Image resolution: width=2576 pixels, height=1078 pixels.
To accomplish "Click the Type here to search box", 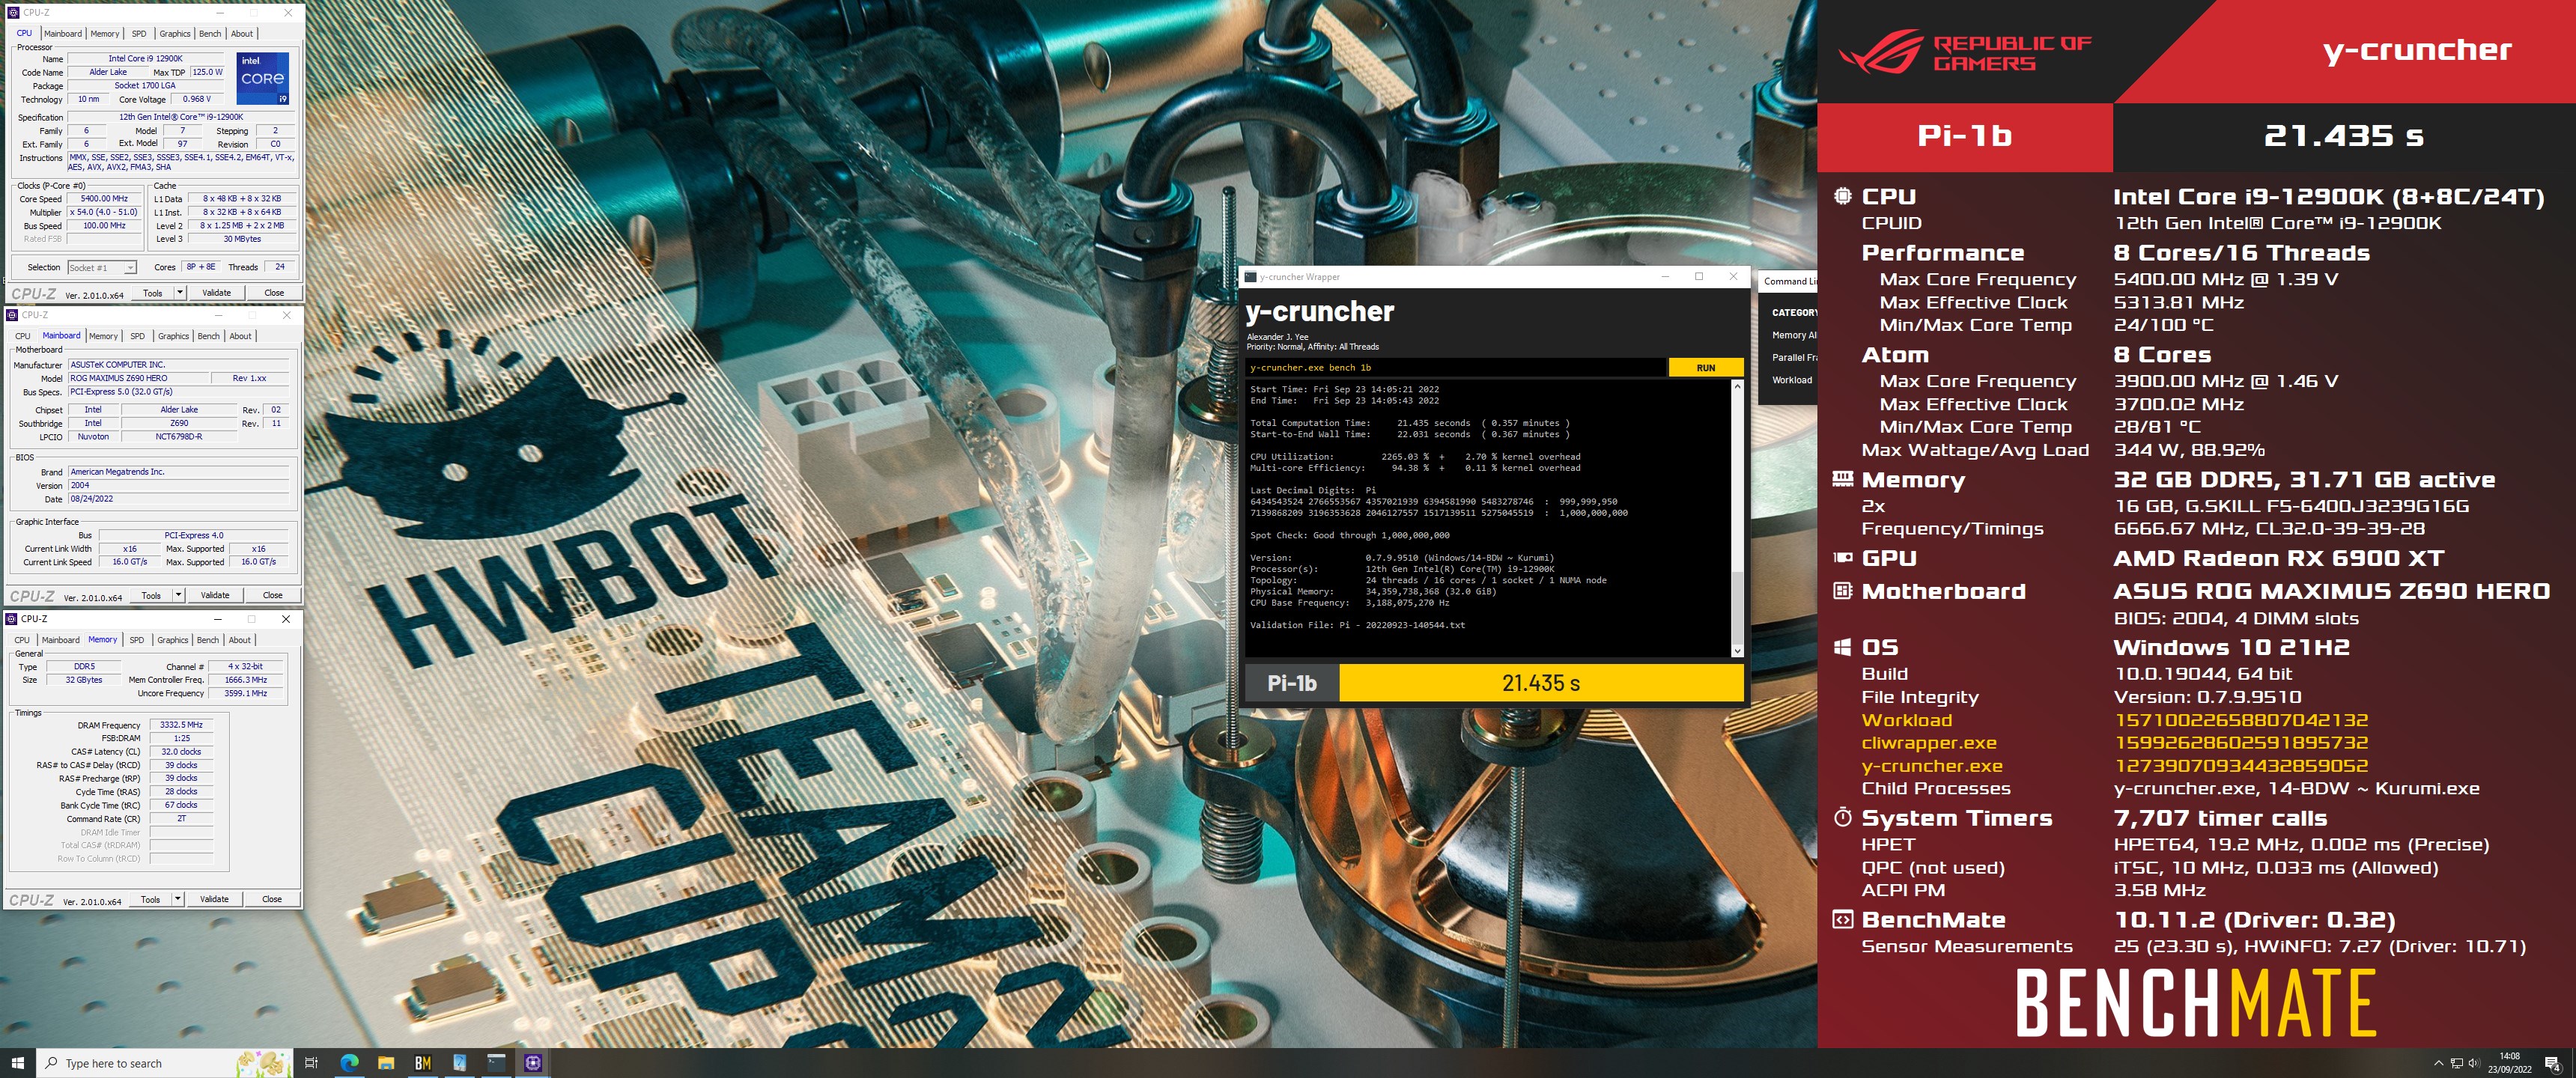I will tap(165, 1063).
